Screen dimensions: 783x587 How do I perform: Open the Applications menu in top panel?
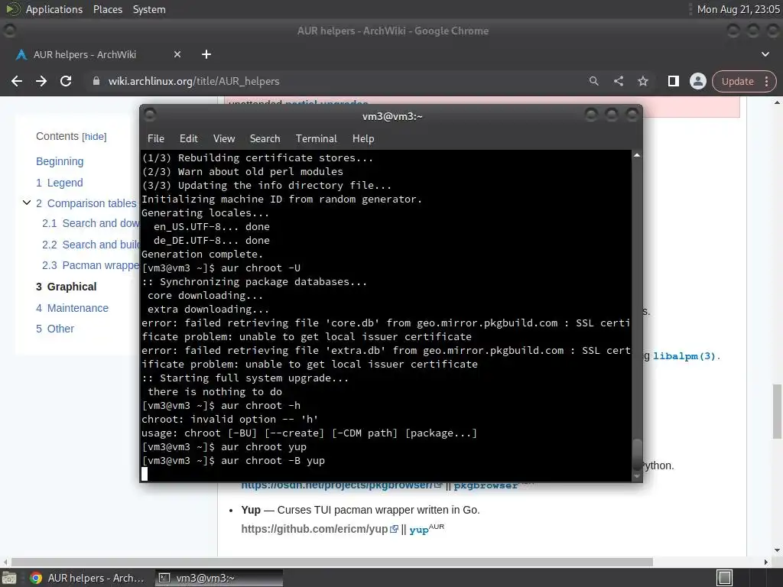[54, 9]
